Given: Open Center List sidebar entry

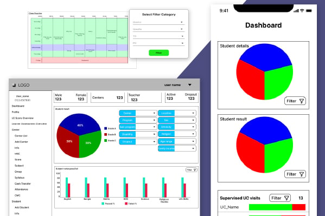Looking at the screenshot, I should point(21,136).
